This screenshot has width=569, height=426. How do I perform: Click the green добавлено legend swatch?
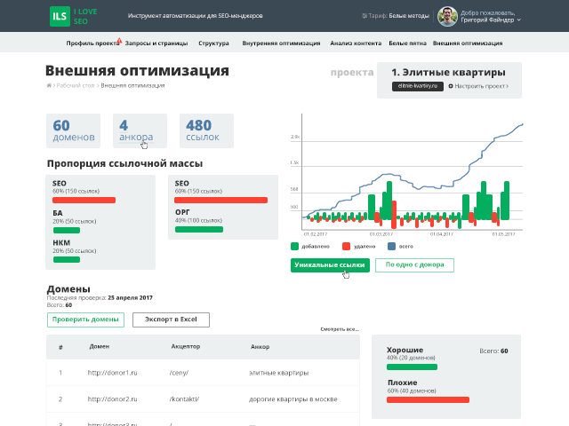click(294, 247)
